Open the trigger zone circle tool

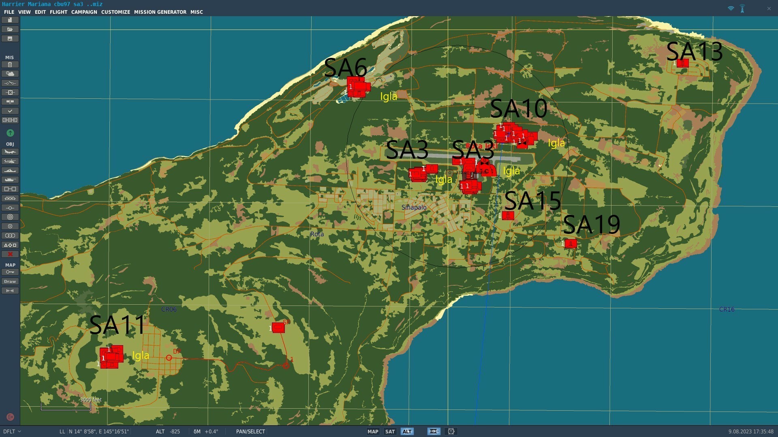click(x=10, y=217)
